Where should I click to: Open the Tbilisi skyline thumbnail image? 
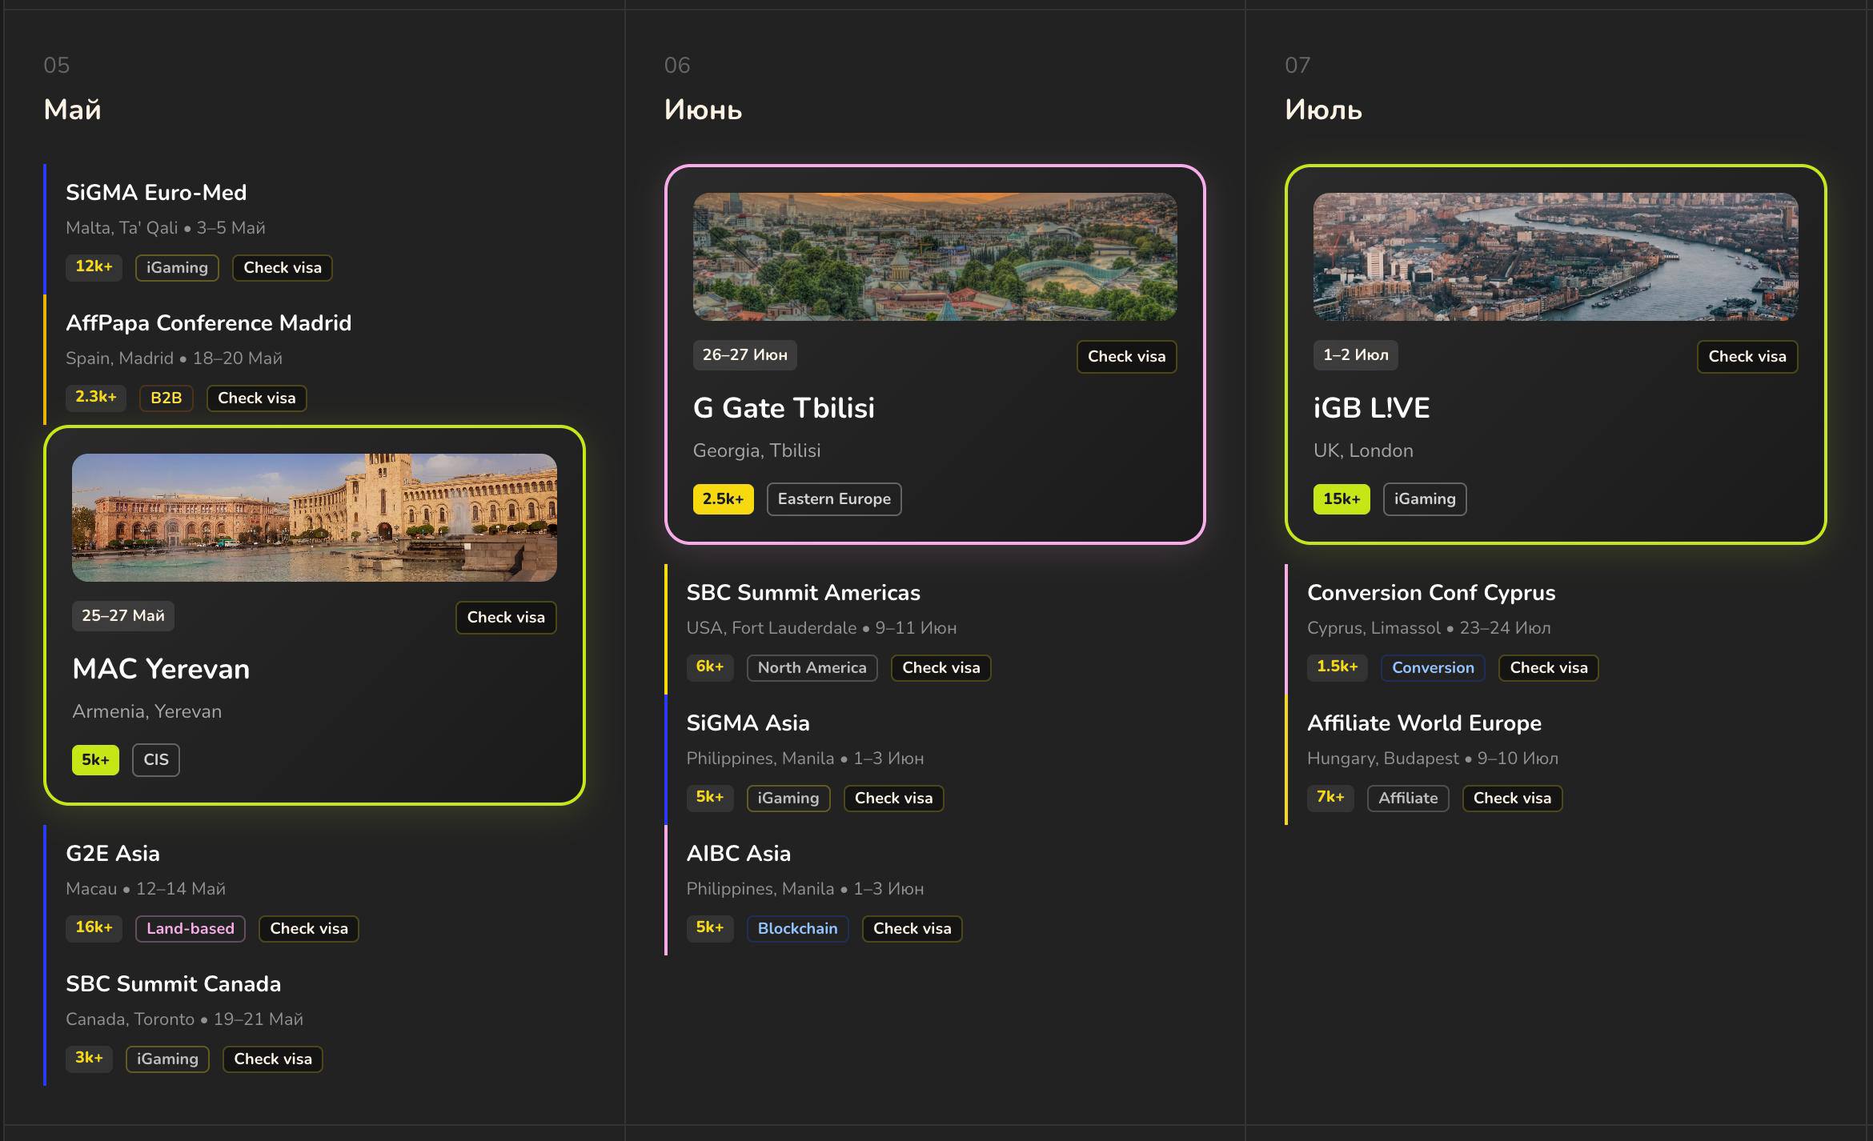coord(934,256)
